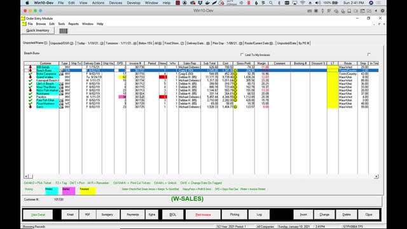The height and width of the screenshot is (229, 407).
Task: Sort by Gross Profit column header
Action: [x=244, y=64]
